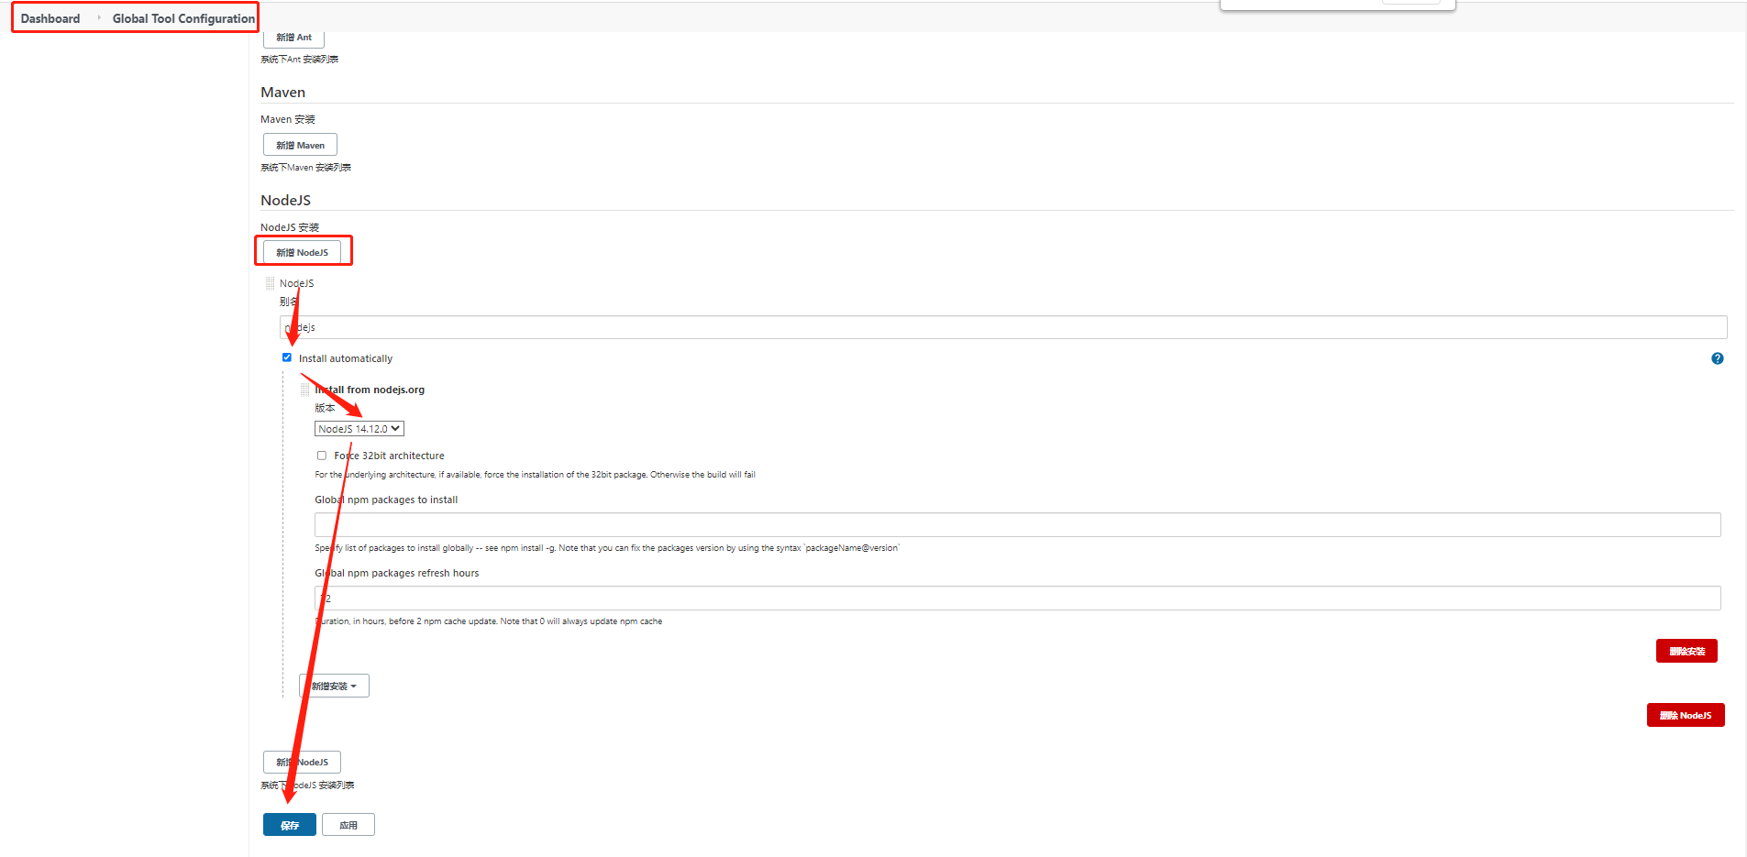Open Global Tool Configuration breadcrumb
The height and width of the screenshot is (857, 1747).
pyautogui.click(x=183, y=18)
